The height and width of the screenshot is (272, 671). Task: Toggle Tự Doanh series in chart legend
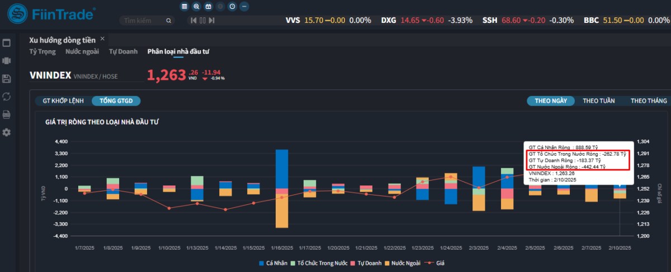pos(367,263)
